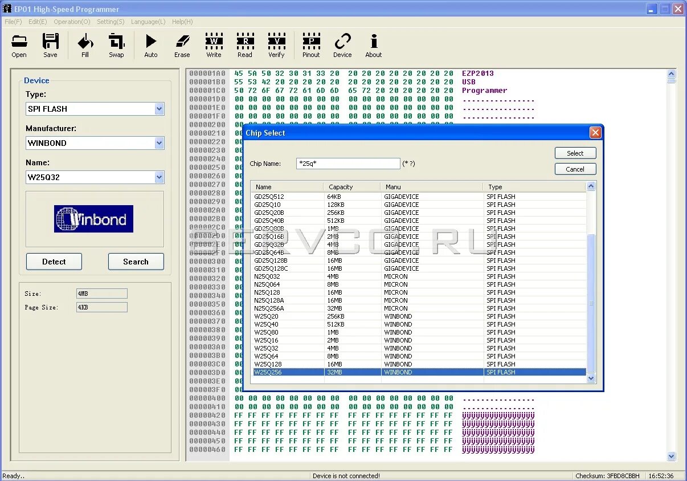This screenshot has width=687, height=481.
Task: Expand the Manufacturer dropdown showing WINBOND
Action: click(x=159, y=143)
